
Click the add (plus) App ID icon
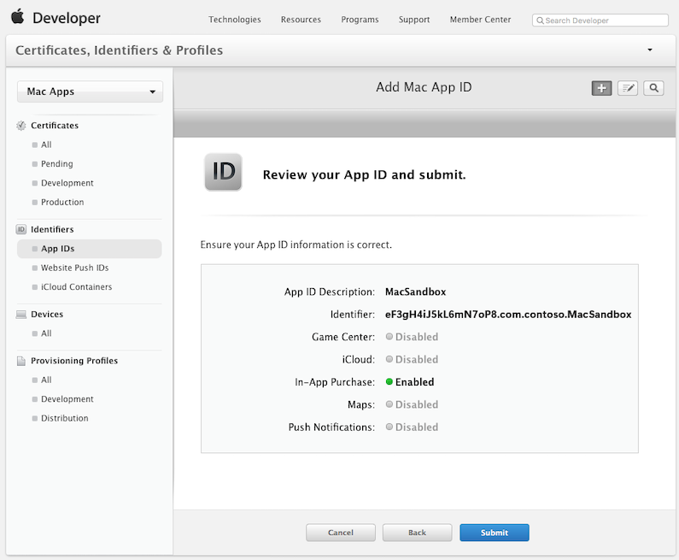601,88
